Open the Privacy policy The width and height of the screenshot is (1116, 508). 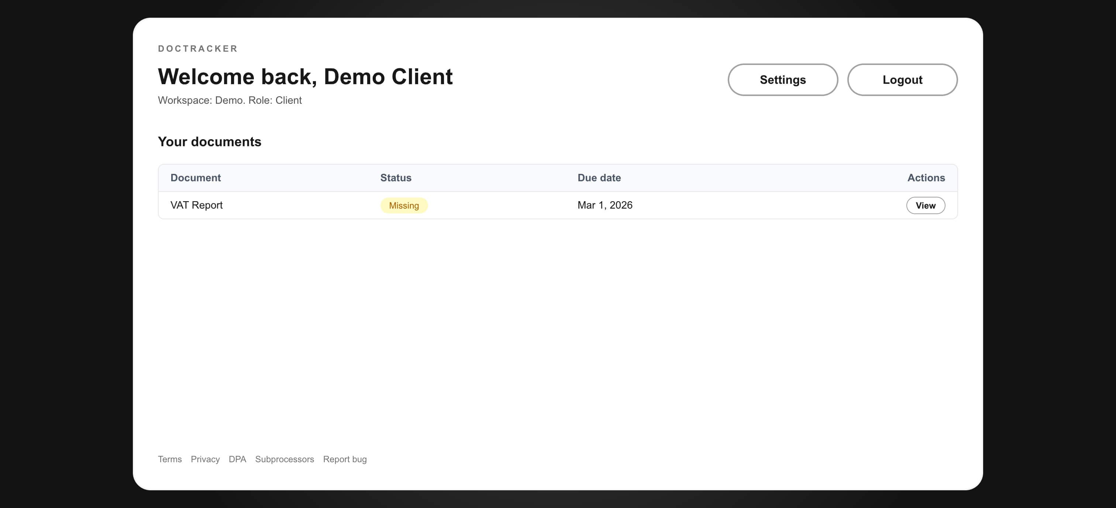pos(205,459)
